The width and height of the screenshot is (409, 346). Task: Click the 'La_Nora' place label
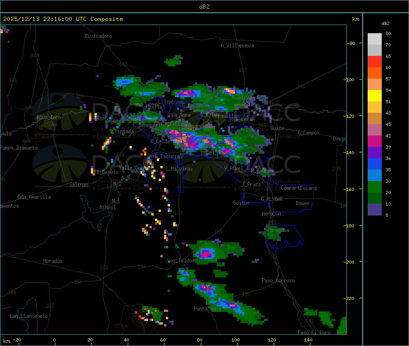click(181, 115)
